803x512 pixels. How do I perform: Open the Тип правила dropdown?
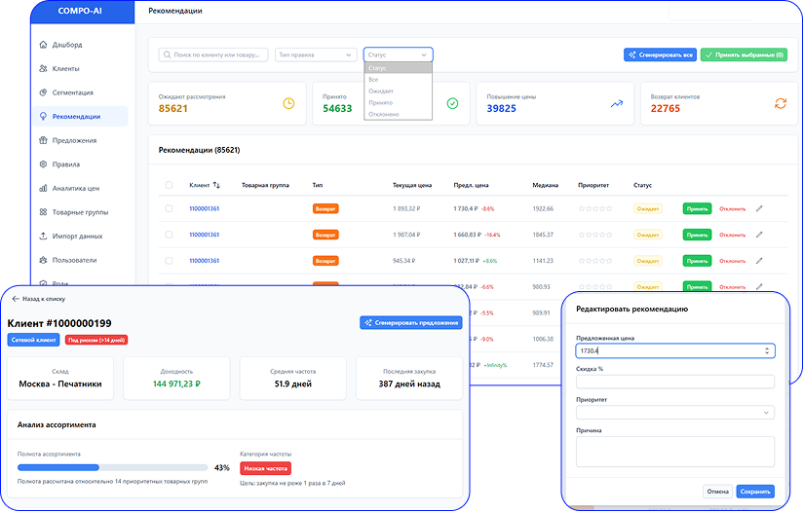315,55
